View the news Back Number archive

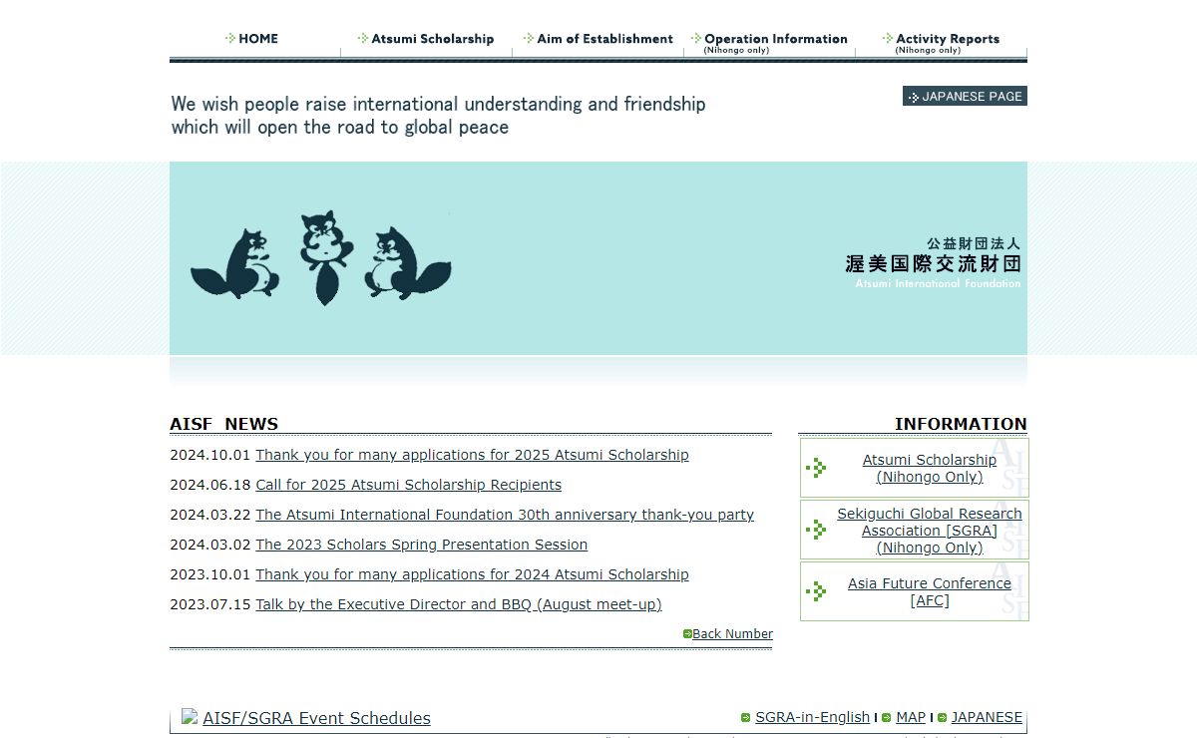pos(732,634)
